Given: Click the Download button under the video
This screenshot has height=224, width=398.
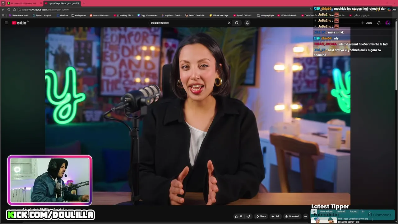Looking at the screenshot, I should (x=292, y=216).
